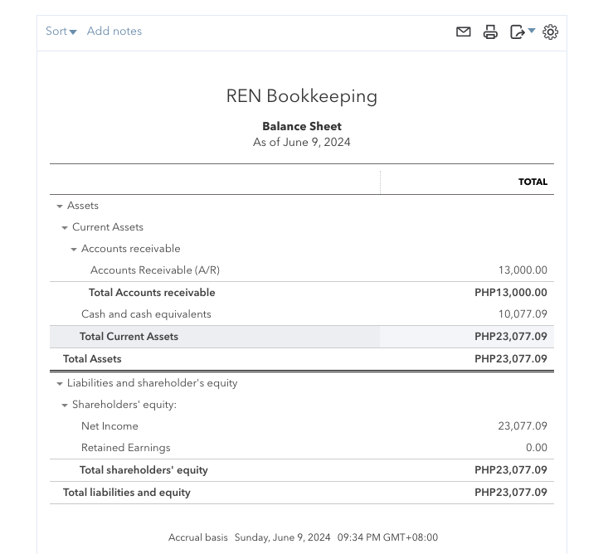Collapse the Assets section
The height and width of the screenshot is (554, 613).
pyautogui.click(x=60, y=207)
